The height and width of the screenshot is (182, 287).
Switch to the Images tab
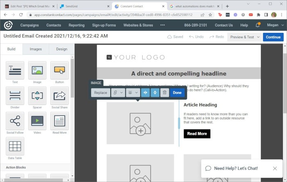point(36,49)
